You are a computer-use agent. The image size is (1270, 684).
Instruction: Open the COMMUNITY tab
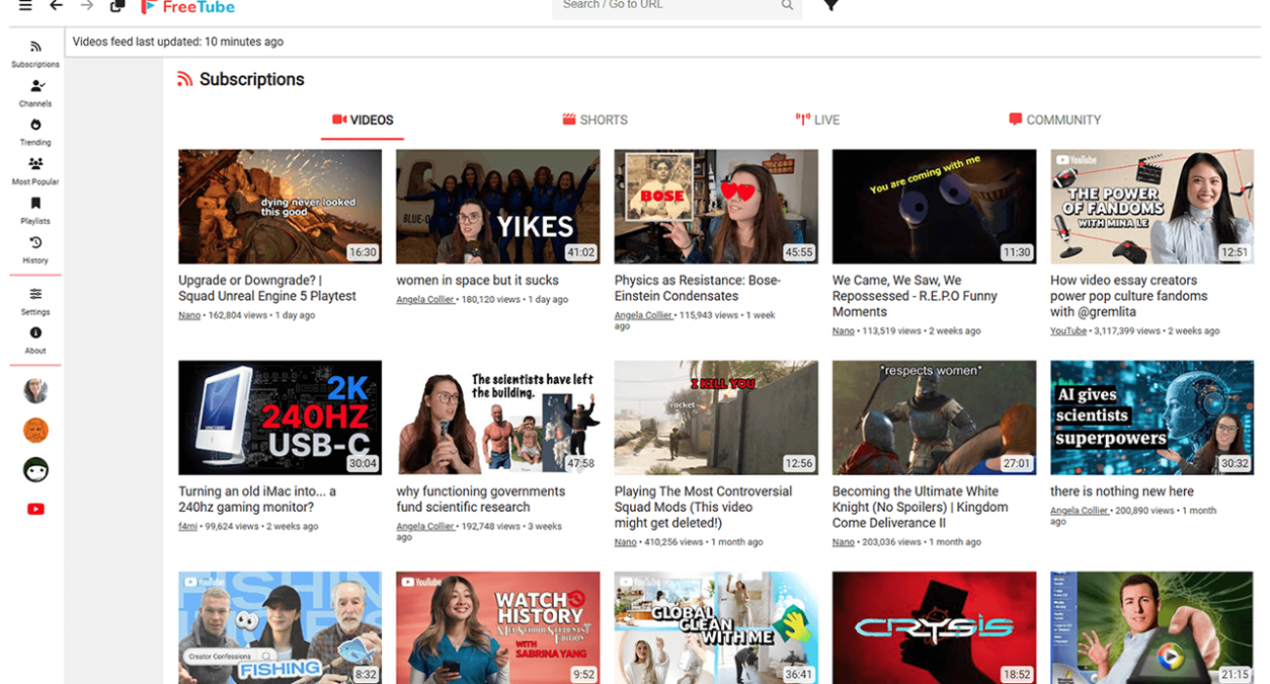click(1055, 119)
